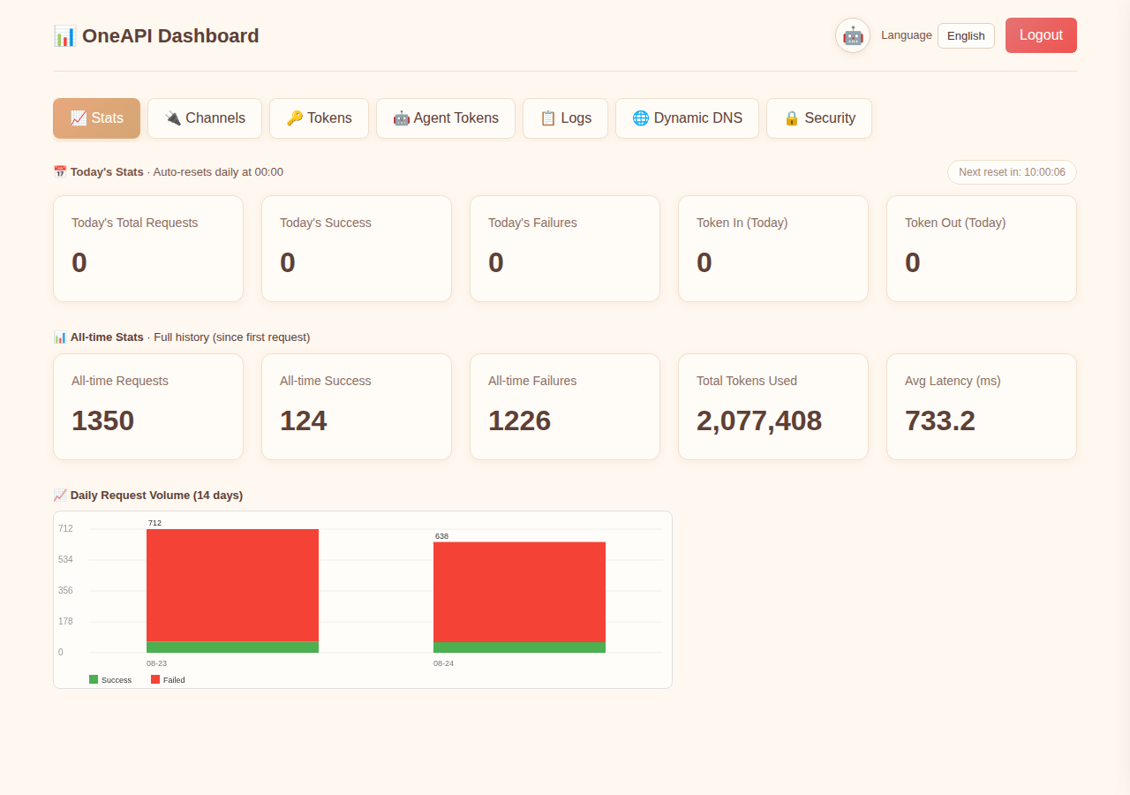Open the Channels tab
1130x795 pixels.
tap(205, 118)
